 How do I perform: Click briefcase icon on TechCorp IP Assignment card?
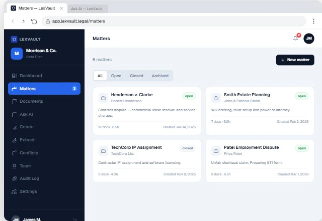click(103, 151)
